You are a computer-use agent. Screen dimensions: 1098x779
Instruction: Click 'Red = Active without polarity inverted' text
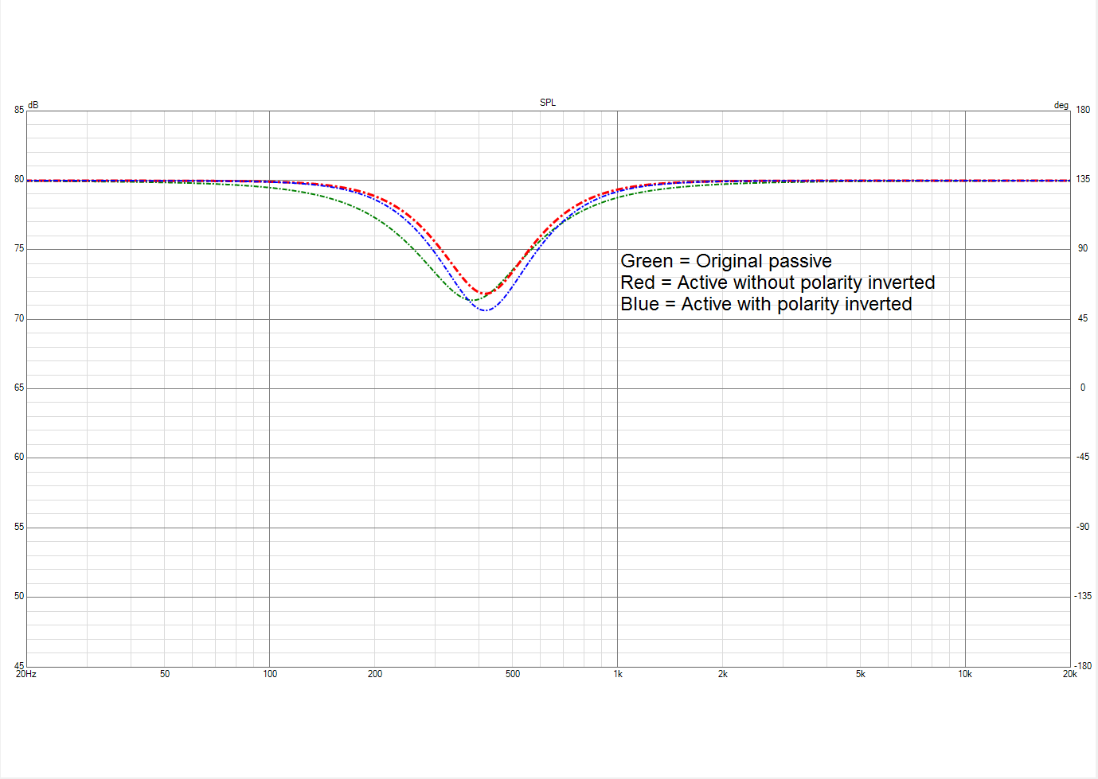(778, 282)
